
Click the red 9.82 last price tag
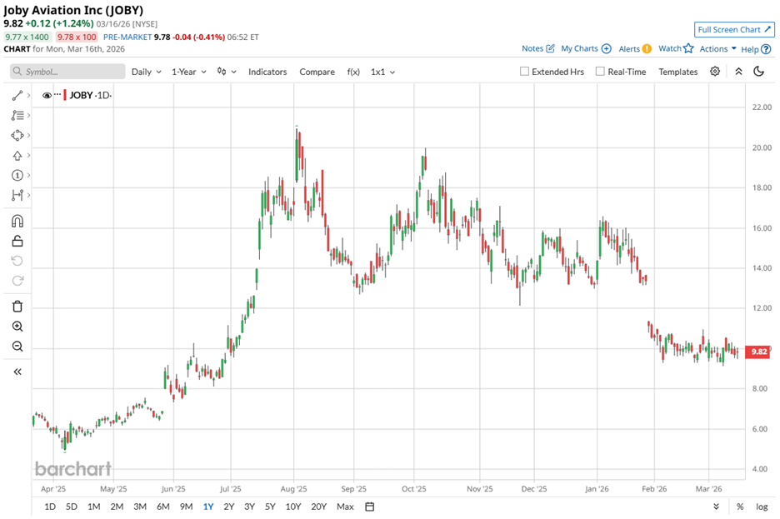tap(758, 352)
